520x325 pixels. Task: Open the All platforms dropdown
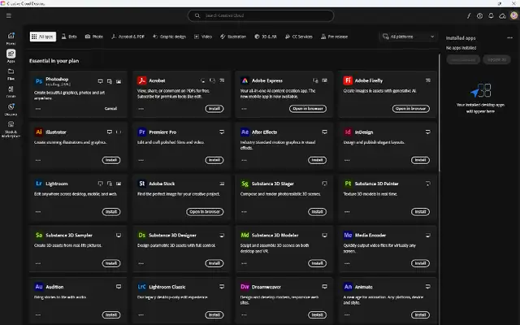(408, 37)
